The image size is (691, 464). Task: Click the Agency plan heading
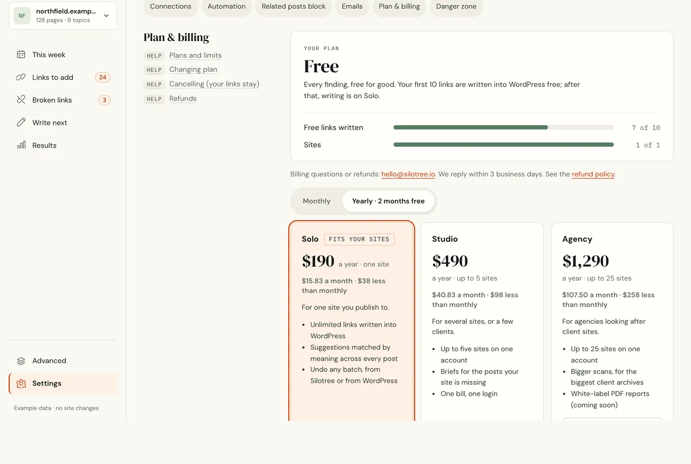[x=577, y=239]
